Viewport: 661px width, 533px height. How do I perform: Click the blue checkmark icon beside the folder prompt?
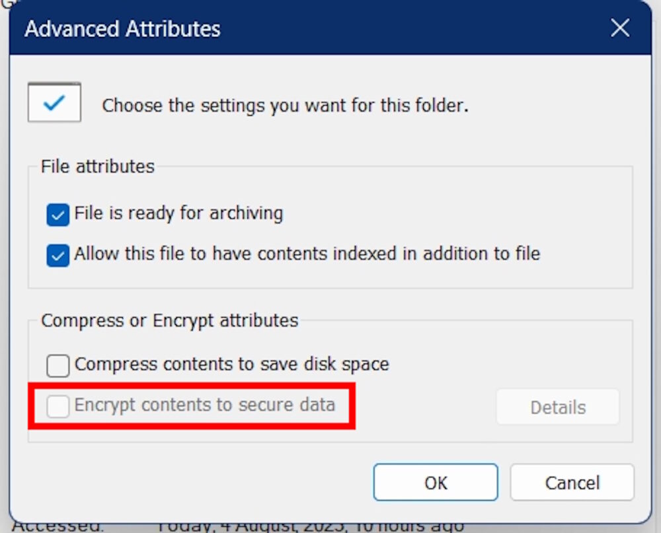(x=54, y=103)
